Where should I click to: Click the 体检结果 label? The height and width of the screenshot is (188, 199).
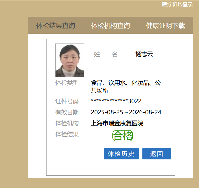click(67, 134)
